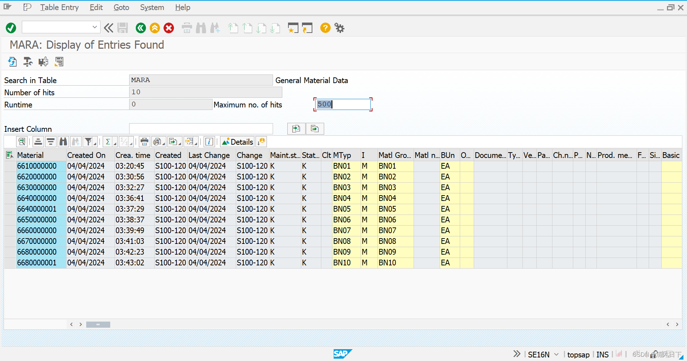This screenshot has height=361, width=687.
Task: Click the remove column icon beside Insert Column
Action: pyautogui.click(x=315, y=129)
